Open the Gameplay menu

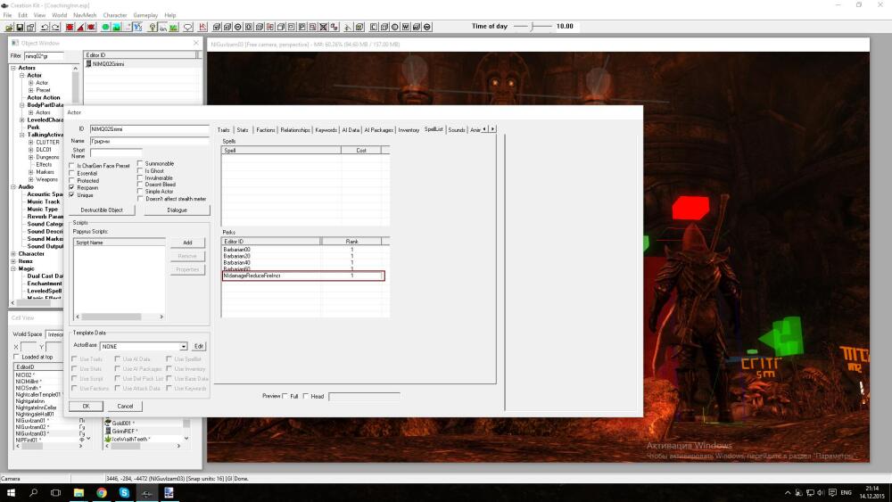point(145,15)
